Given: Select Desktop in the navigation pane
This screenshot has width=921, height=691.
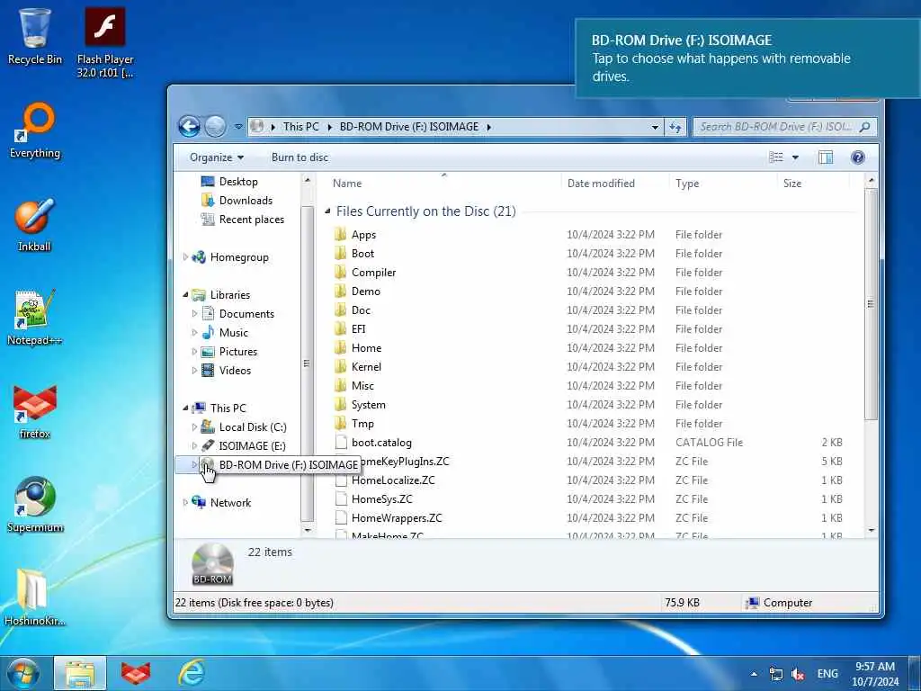Looking at the screenshot, I should click(237, 182).
